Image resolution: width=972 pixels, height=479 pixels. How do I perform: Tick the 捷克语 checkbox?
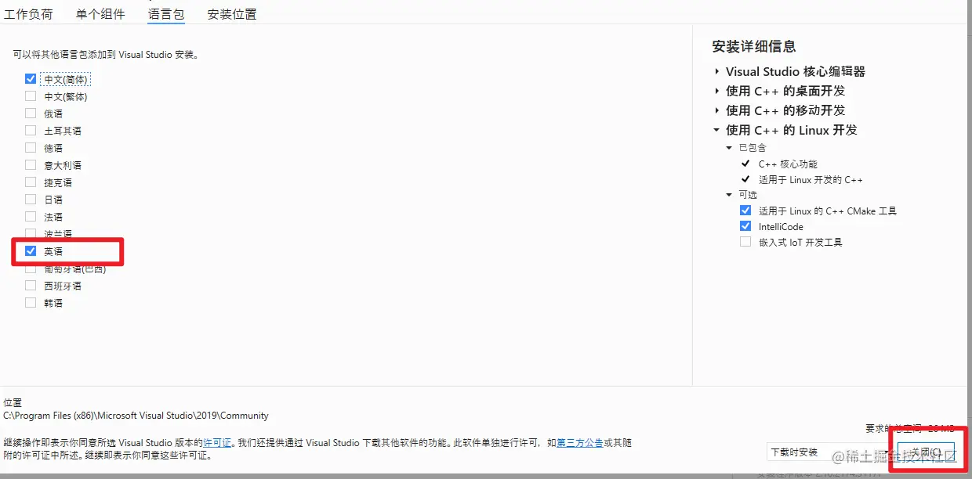[31, 182]
